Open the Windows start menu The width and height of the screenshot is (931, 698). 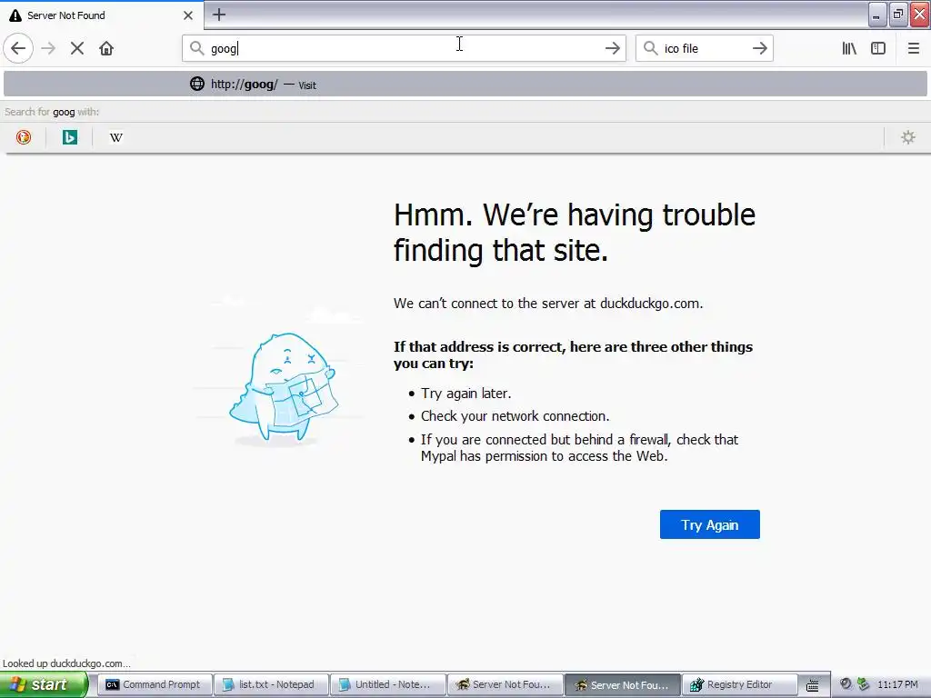point(44,684)
